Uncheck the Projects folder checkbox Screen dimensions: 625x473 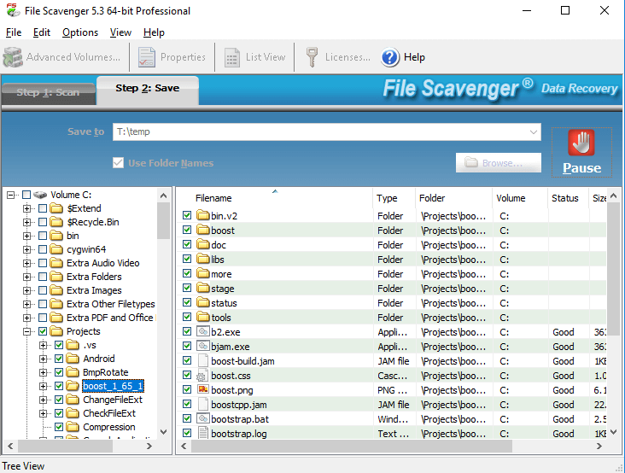coord(43,331)
